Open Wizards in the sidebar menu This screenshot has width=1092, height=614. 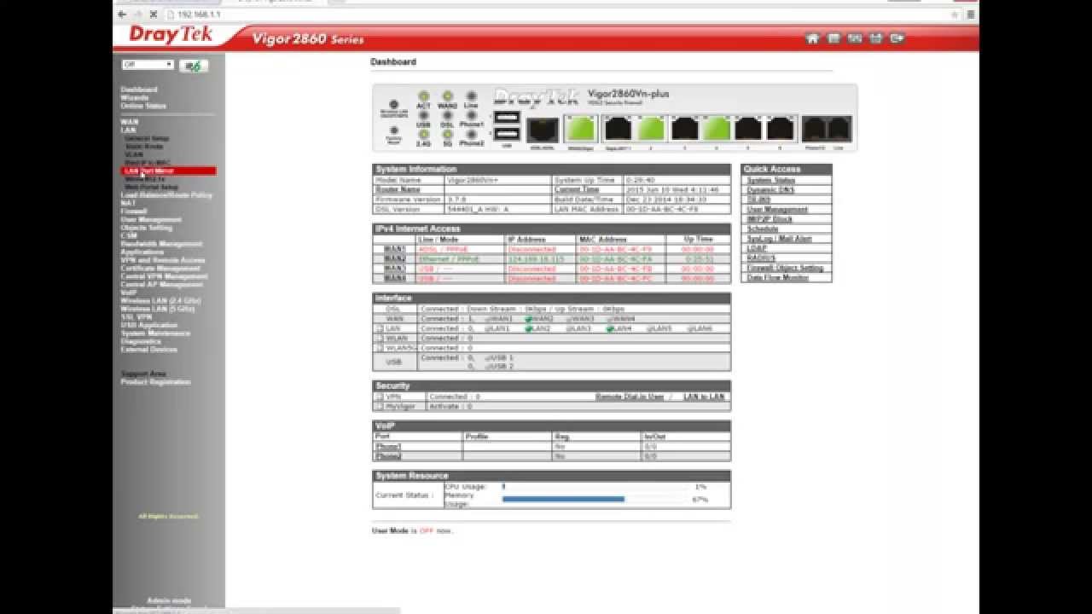click(x=135, y=98)
